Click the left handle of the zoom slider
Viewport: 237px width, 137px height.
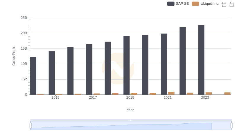coord(31,126)
